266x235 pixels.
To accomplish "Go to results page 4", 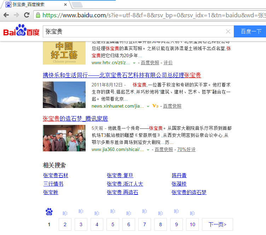I will [x=97, y=224].
